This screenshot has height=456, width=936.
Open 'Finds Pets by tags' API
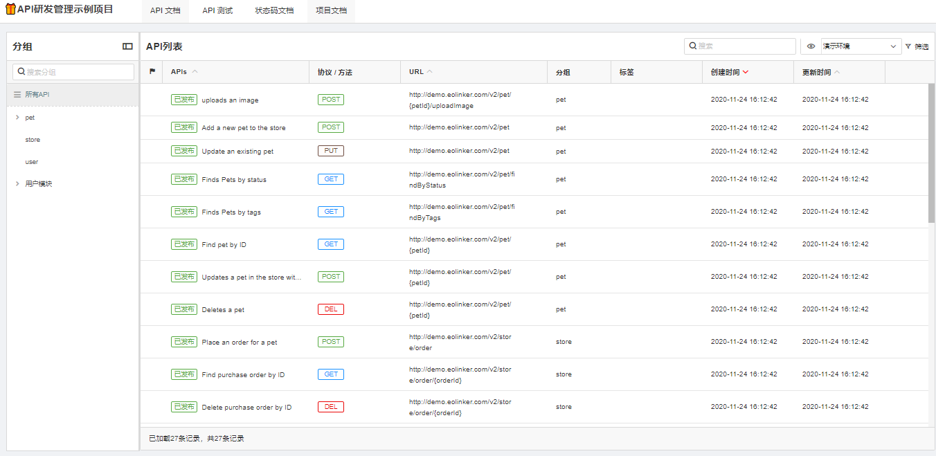coord(231,212)
